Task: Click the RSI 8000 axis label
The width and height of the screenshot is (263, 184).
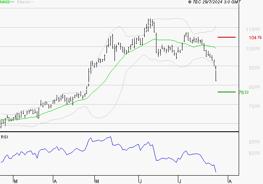Action: [254, 142]
